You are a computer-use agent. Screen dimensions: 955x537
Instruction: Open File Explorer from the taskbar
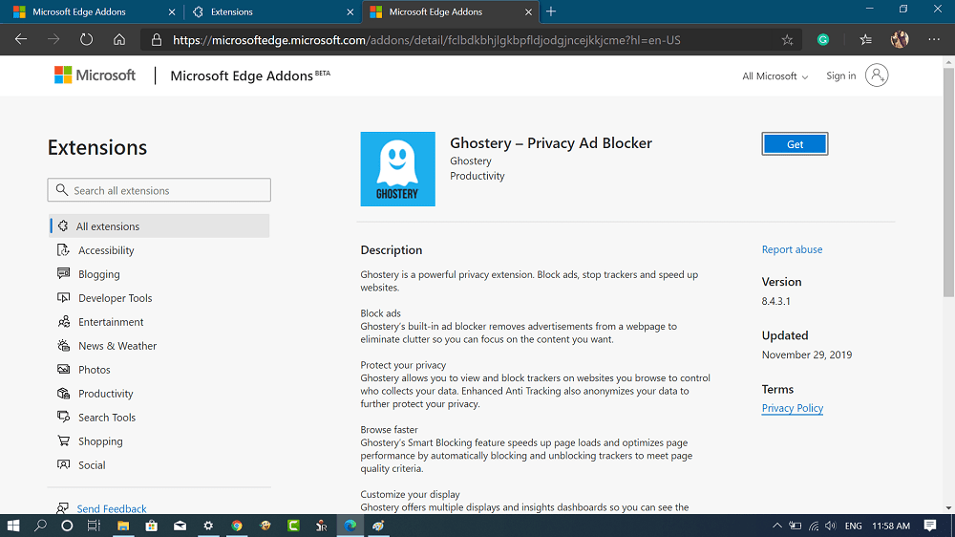tap(123, 526)
